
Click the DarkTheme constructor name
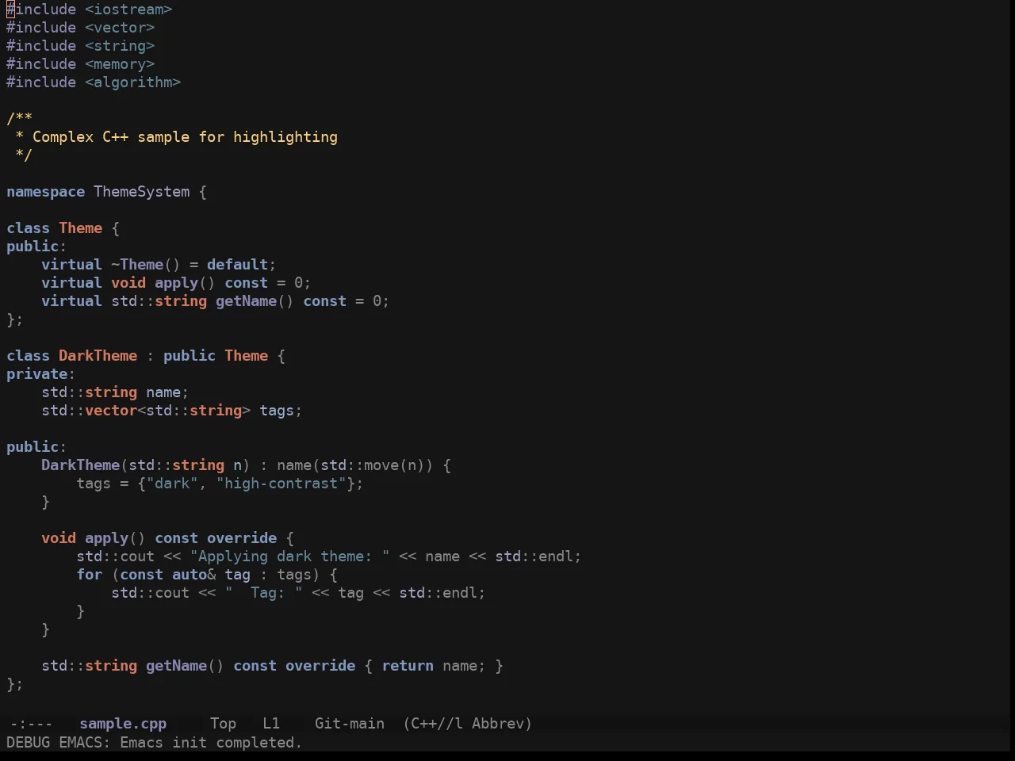[81, 465]
